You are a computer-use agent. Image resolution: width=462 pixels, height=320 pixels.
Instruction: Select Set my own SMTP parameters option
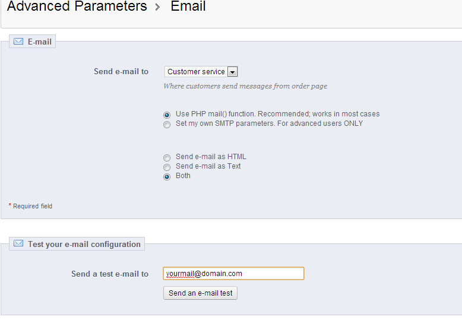tap(167, 124)
